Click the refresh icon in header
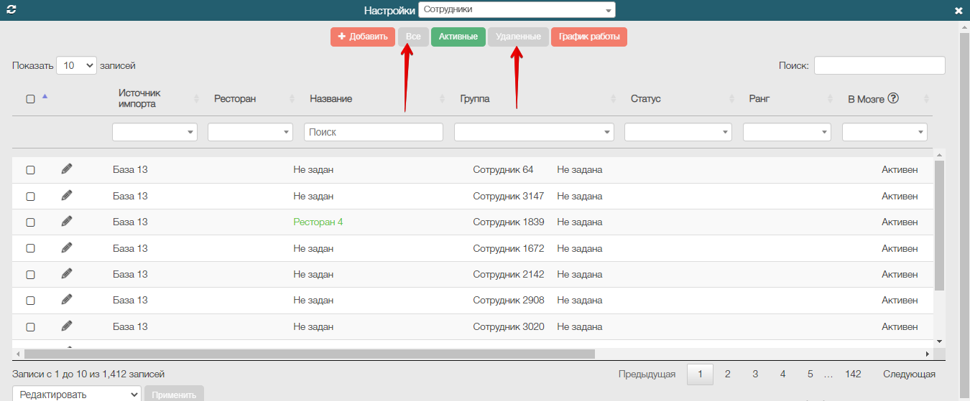The width and height of the screenshot is (970, 401). [x=11, y=10]
